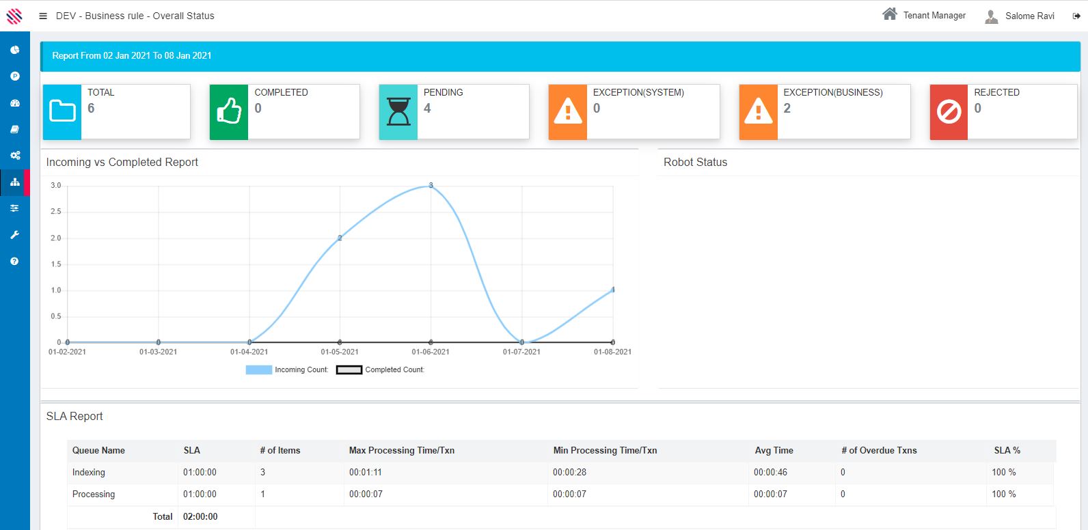The height and width of the screenshot is (530, 1088).
Task: Toggle Incoming Count legend series
Action: coord(287,369)
